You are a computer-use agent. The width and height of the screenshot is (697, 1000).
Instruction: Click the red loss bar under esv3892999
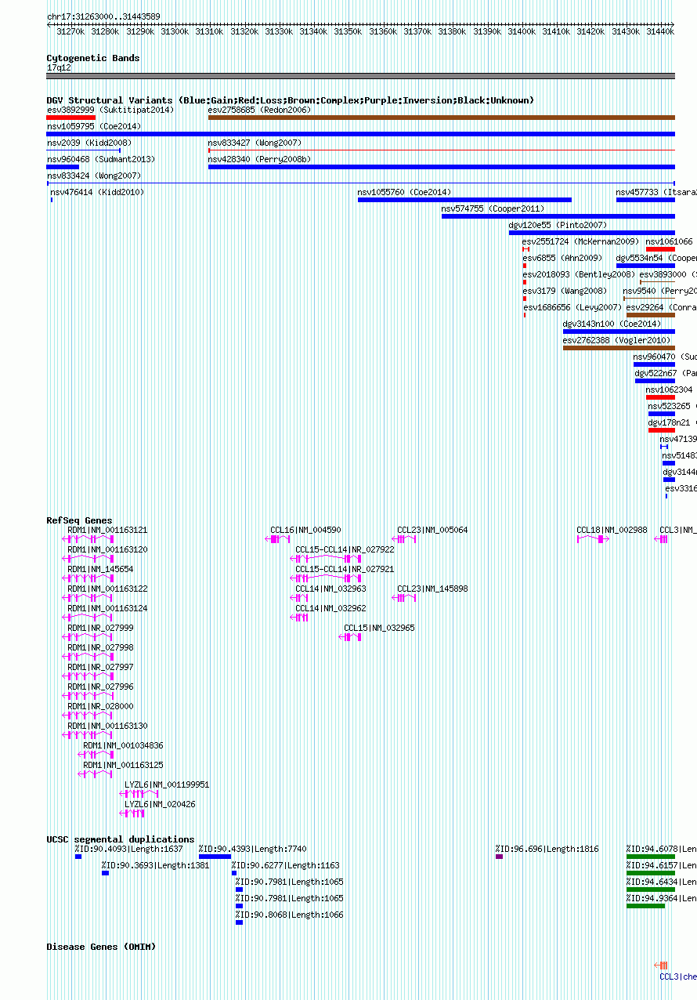pyautogui.click(x=70, y=118)
